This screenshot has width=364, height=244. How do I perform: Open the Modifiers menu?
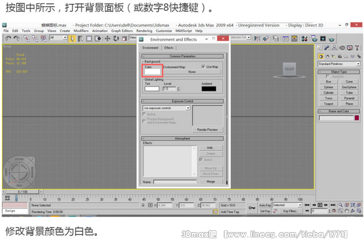point(81,31)
